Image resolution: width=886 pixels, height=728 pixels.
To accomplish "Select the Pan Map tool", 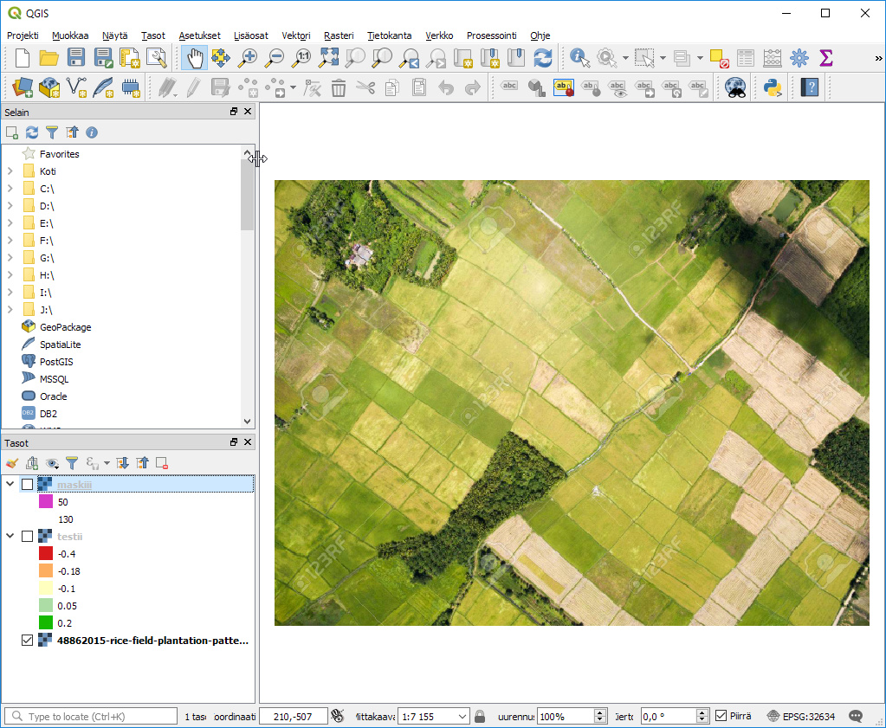I will tap(193, 57).
